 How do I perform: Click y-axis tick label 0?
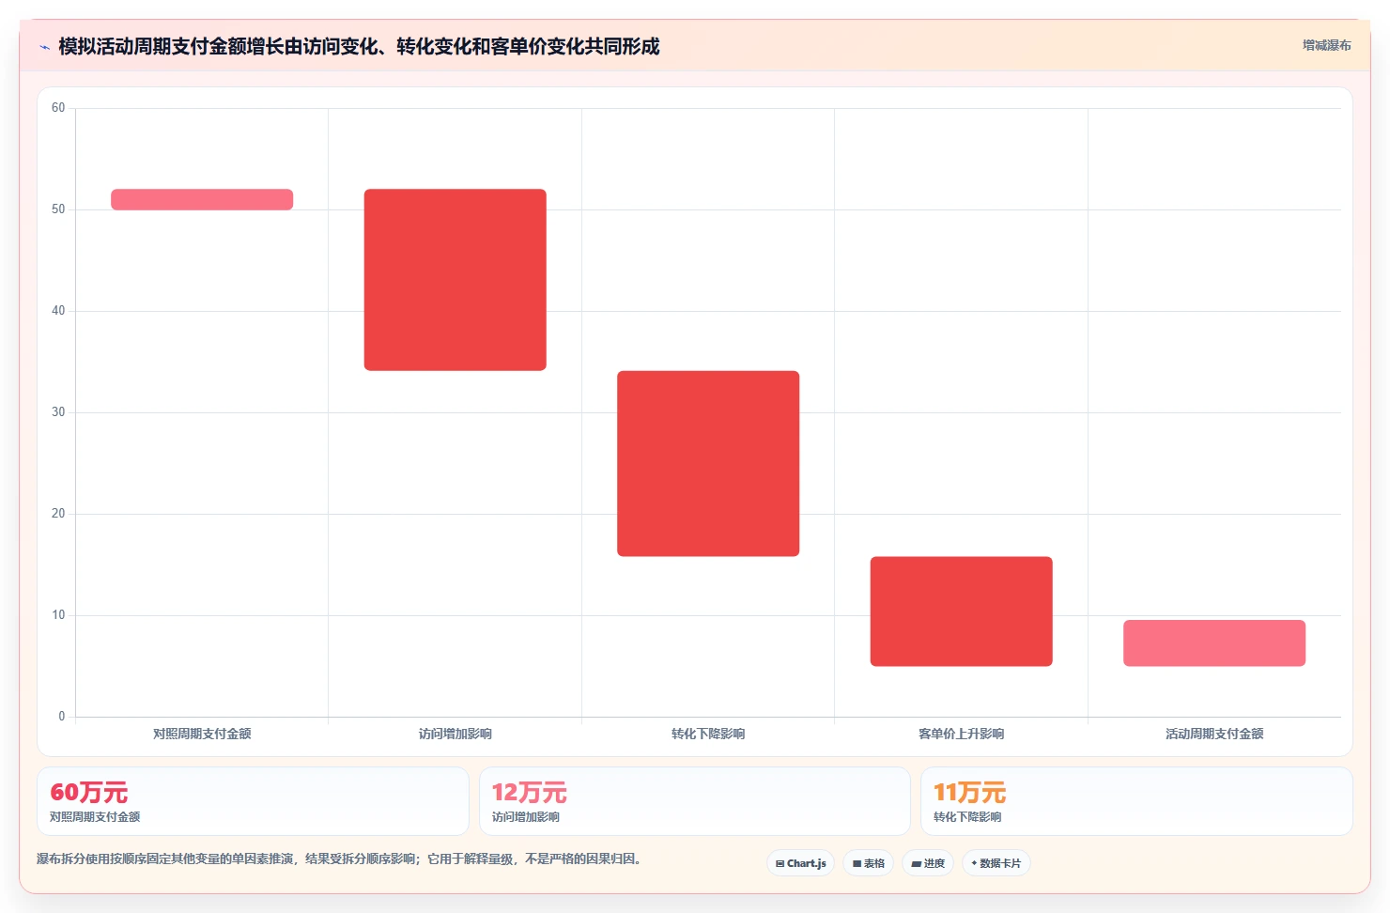click(x=62, y=717)
